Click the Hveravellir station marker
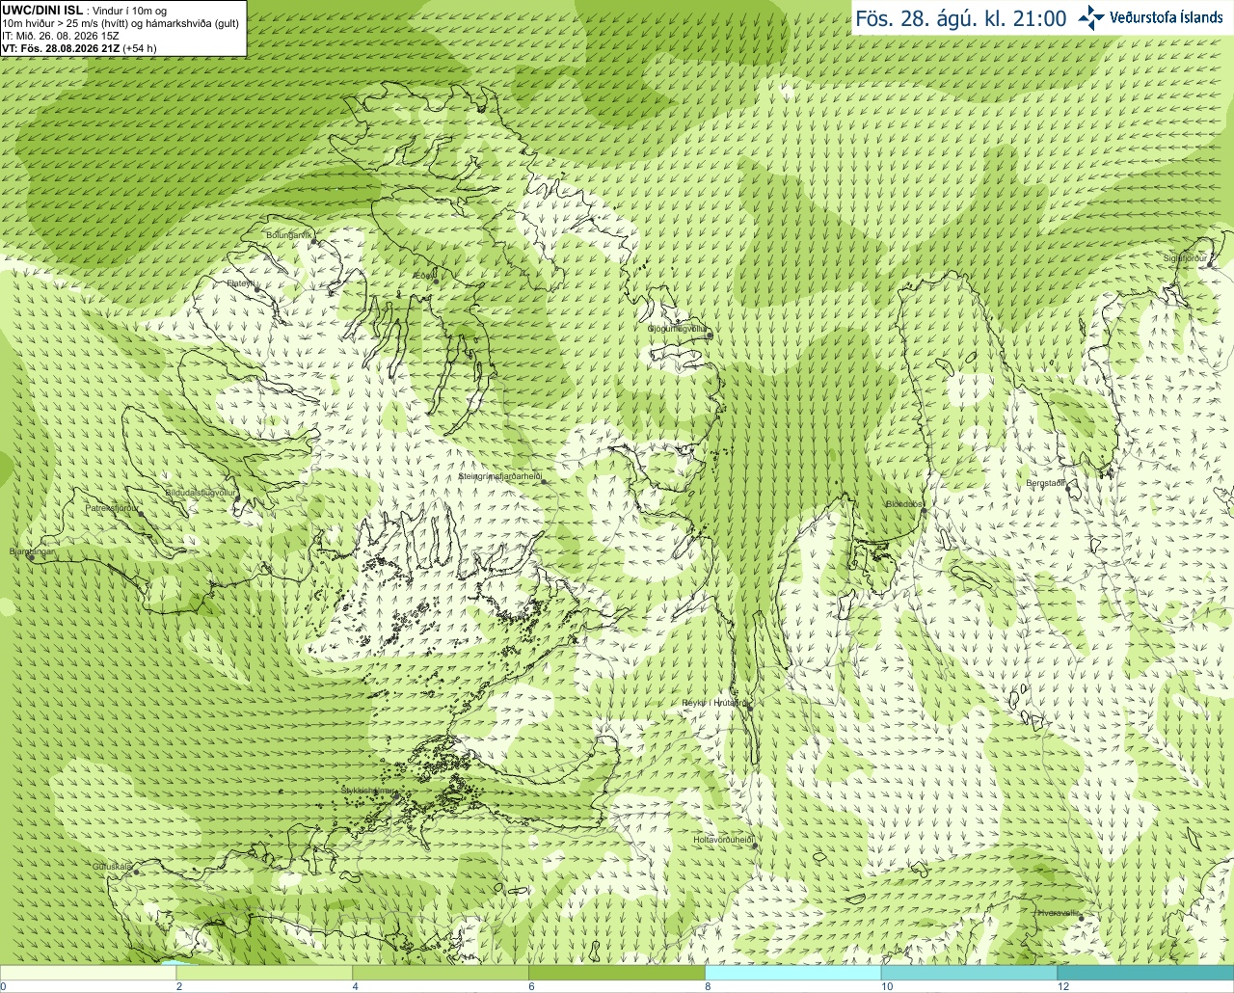The image size is (1234, 993). click(1083, 918)
